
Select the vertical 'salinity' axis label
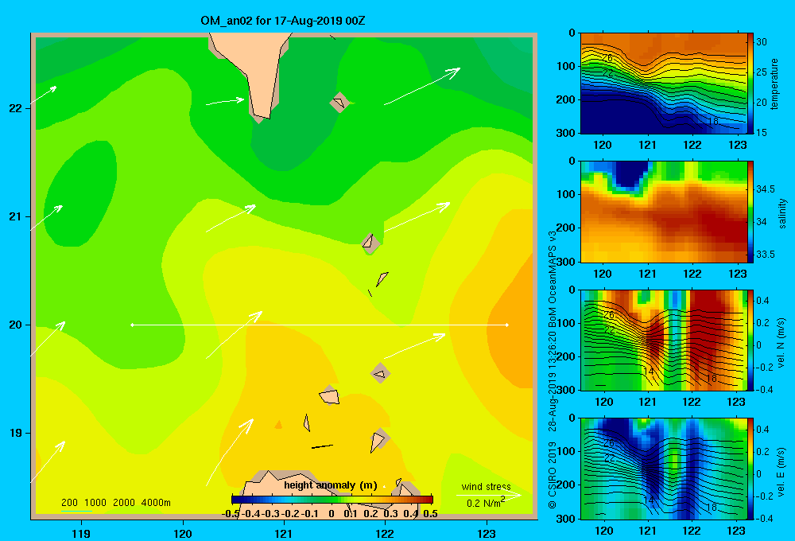(x=781, y=213)
